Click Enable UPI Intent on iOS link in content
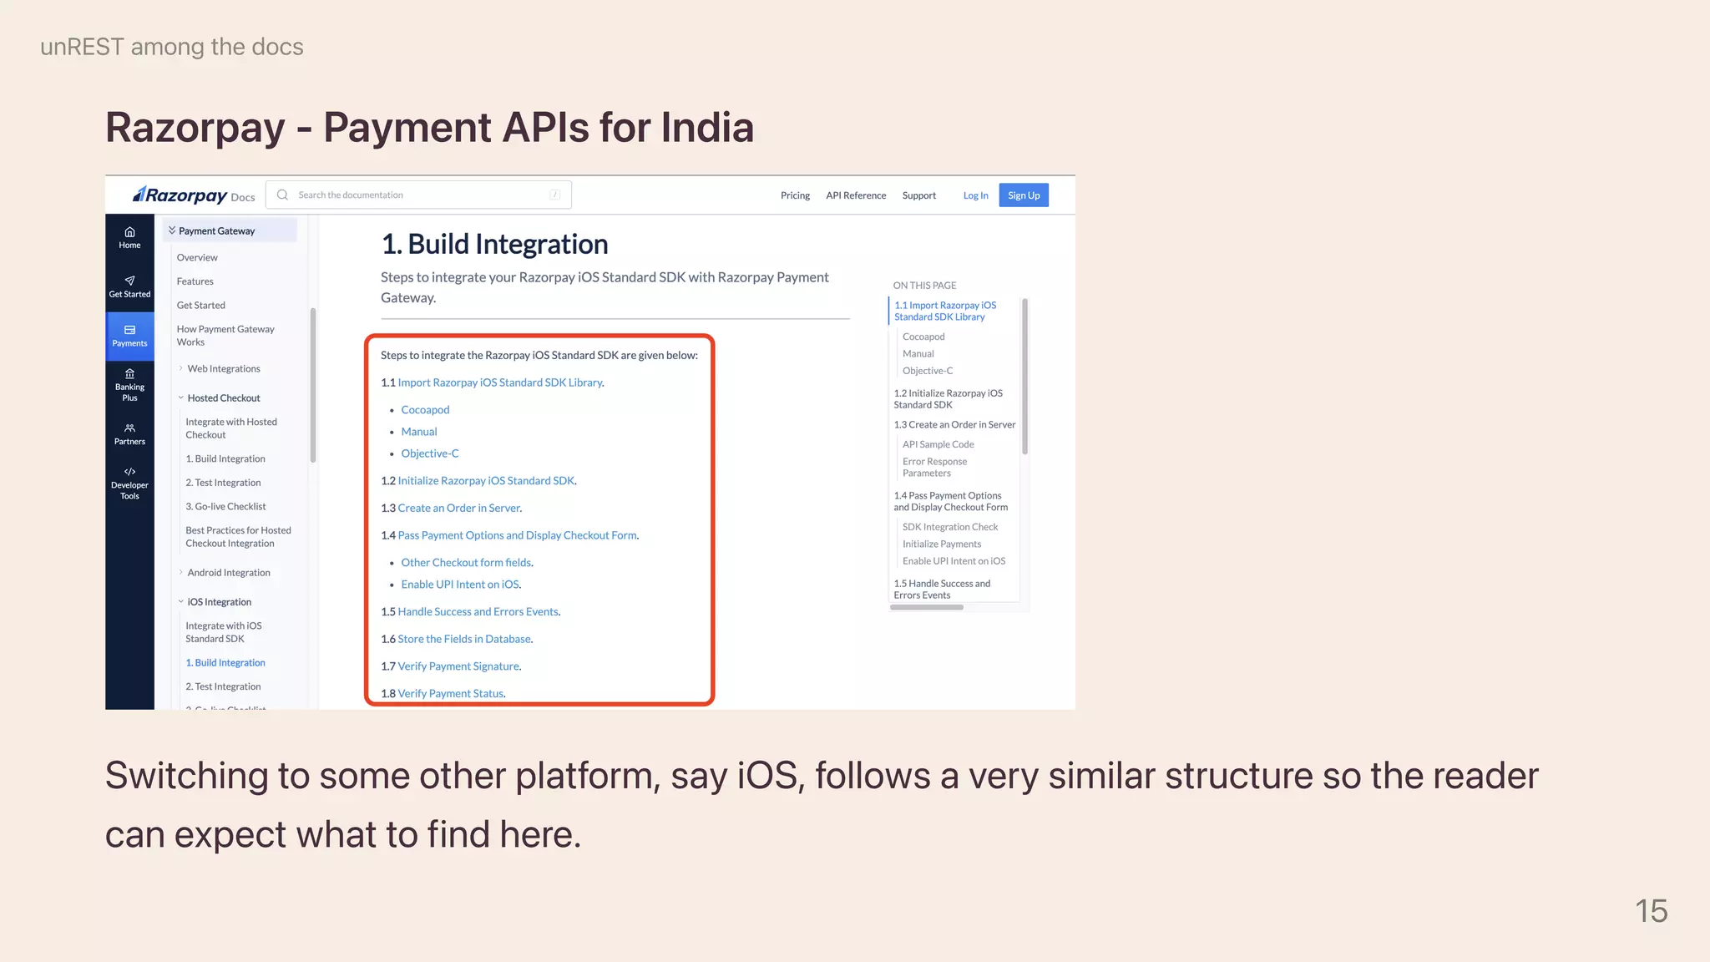Viewport: 1710px width, 962px height. pos(460,584)
